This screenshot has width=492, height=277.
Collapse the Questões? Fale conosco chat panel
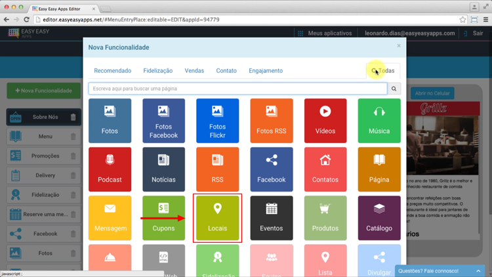tap(478, 270)
